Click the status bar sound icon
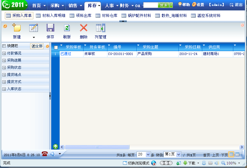The width and height of the screenshot is (247, 168). click(217, 163)
